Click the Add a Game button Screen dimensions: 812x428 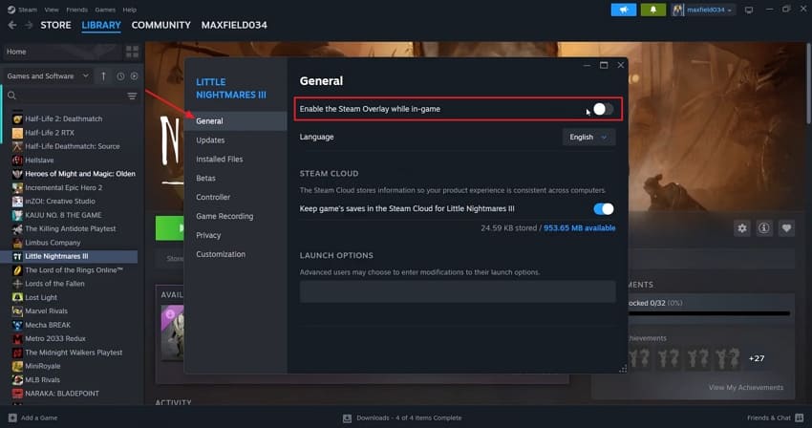click(32, 417)
